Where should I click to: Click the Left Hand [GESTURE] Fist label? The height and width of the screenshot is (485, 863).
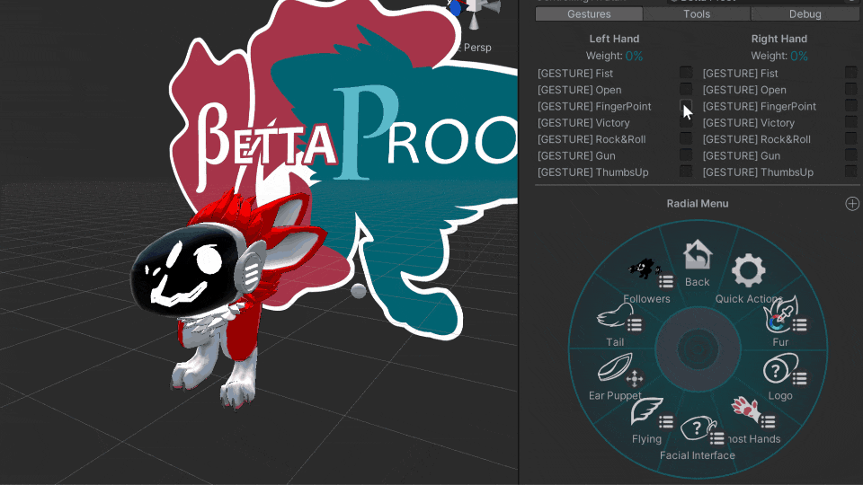point(575,73)
